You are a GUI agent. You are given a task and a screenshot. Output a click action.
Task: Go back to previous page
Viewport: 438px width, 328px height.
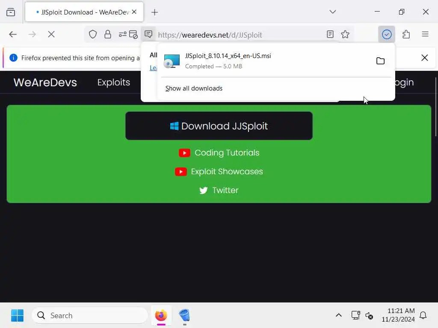click(x=13, y=34)
